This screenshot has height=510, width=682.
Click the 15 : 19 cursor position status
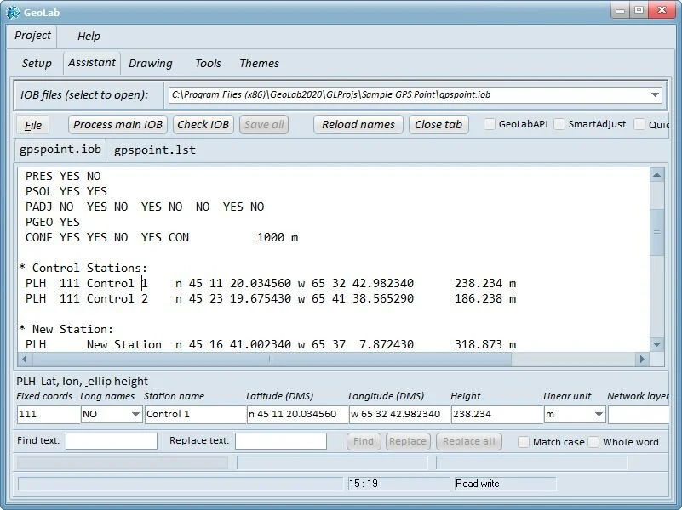[398, 484]
